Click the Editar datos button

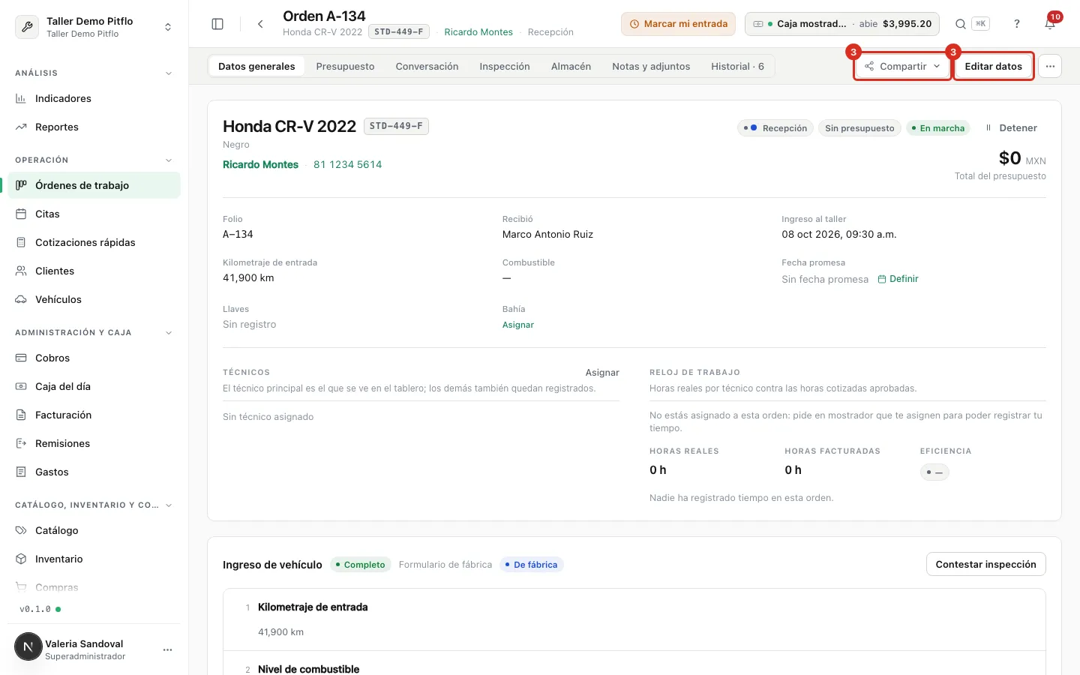994,66
